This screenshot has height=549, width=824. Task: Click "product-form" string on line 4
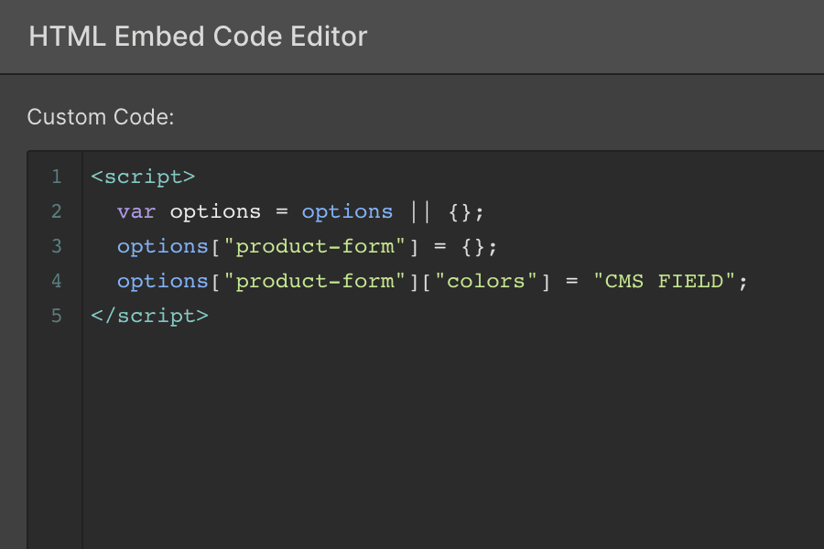coord(314,281)
